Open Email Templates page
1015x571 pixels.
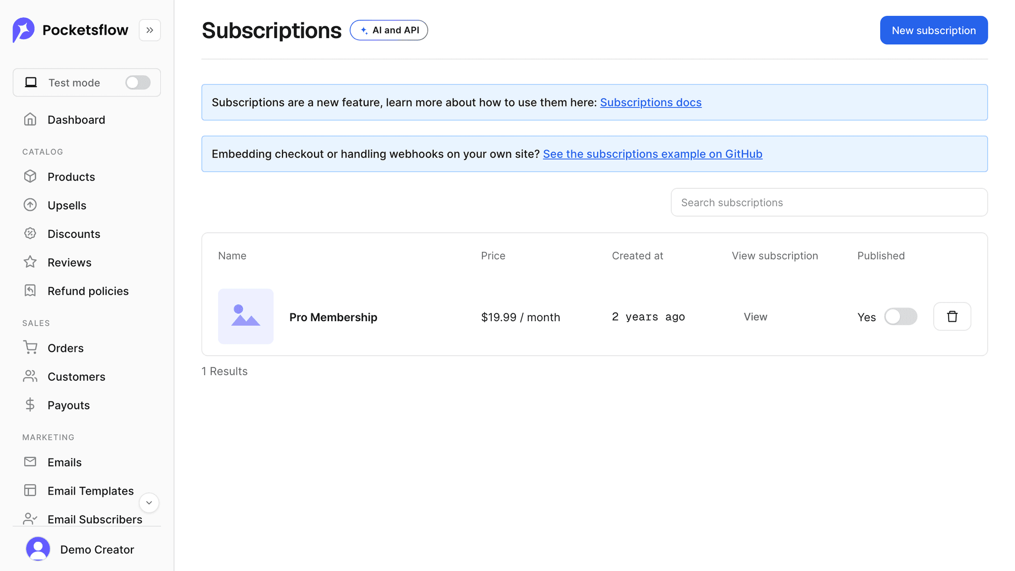[x=91, y=491]
